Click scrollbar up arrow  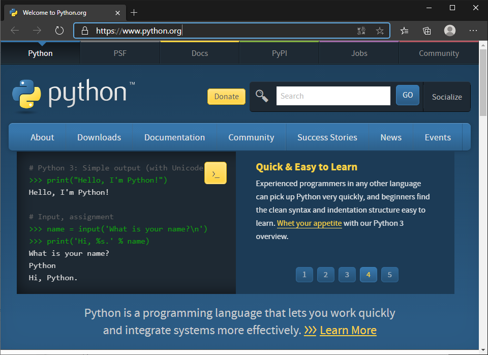(x=483, y=45)
